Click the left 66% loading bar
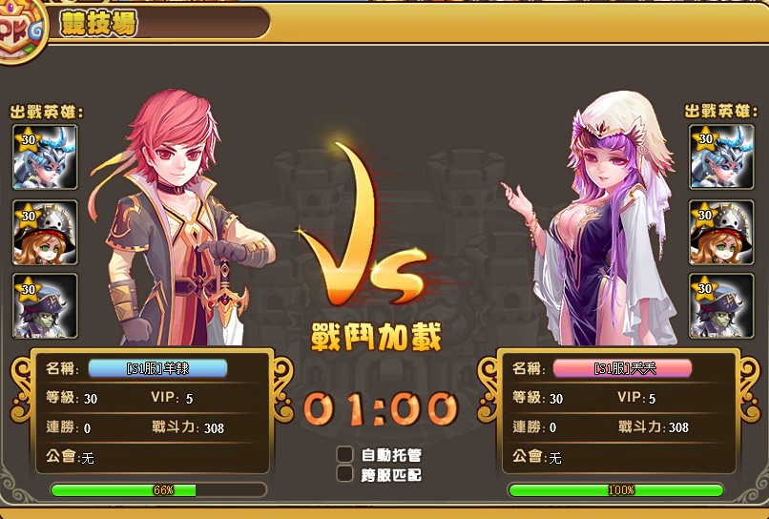The image size is (769, 519). (158, 489)
